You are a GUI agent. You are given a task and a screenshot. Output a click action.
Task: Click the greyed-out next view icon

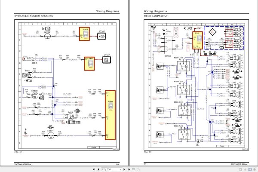tap(138, 169)
